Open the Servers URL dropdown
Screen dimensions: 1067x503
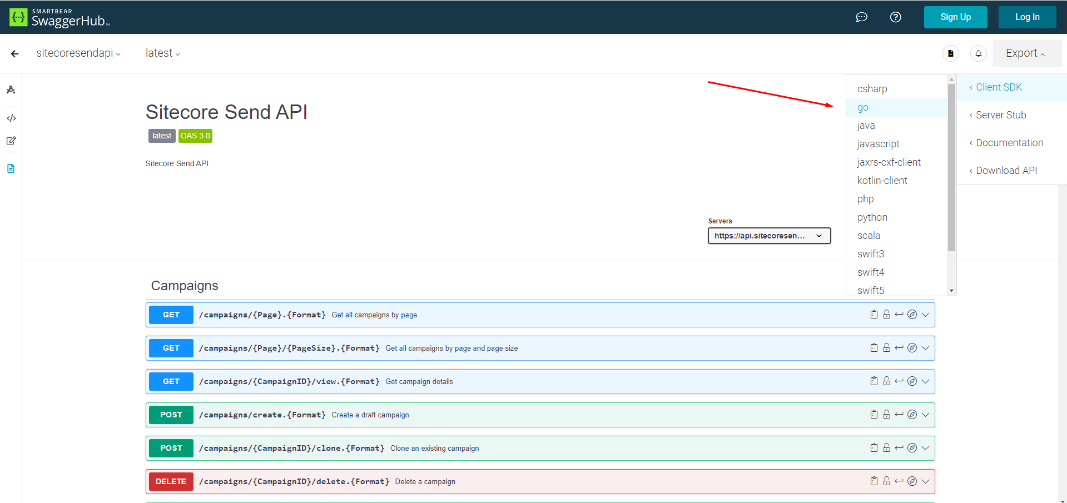769,236
